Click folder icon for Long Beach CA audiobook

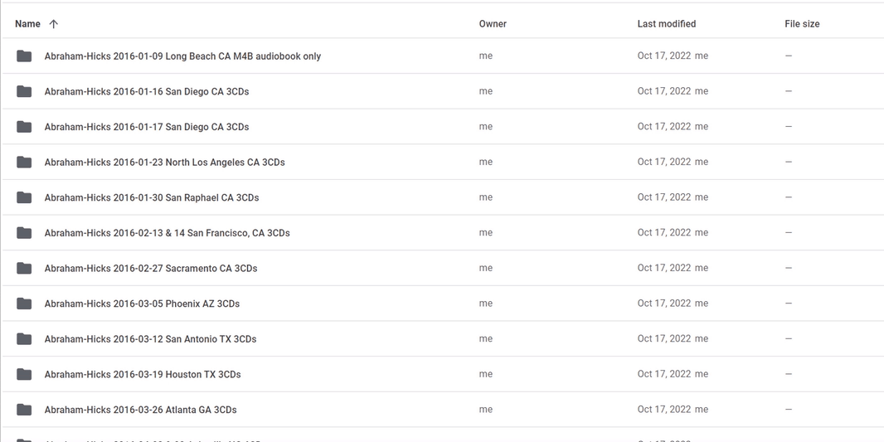tap(24, 56)
